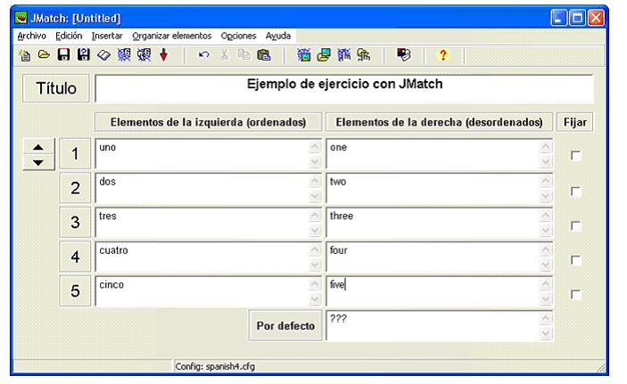Image resolution: width=627 pixels, height=384 pixels.
Task: Click the row number 3 button
Action: [x=75, y=222]
